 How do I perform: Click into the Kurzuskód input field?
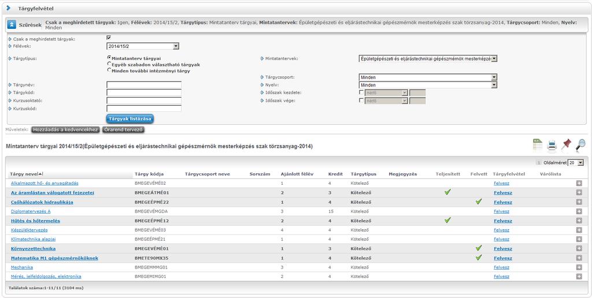(144, 109)
